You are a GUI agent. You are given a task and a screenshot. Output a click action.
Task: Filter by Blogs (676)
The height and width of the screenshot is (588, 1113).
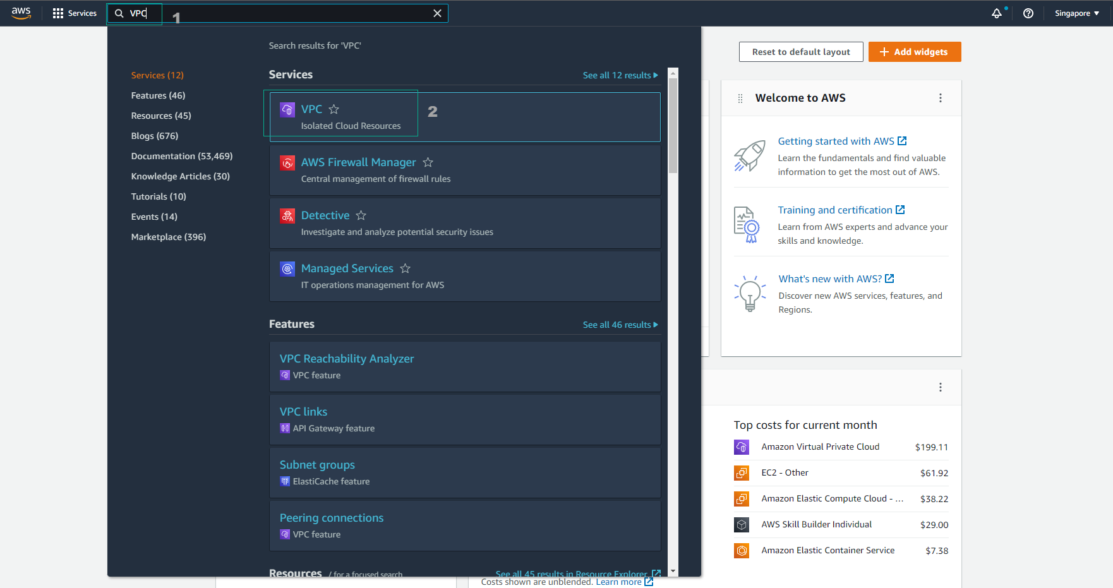tap(155, 136)
